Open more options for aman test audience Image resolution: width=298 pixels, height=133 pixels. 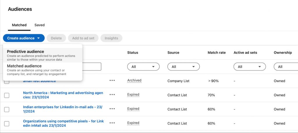click(x=112, y=81)
